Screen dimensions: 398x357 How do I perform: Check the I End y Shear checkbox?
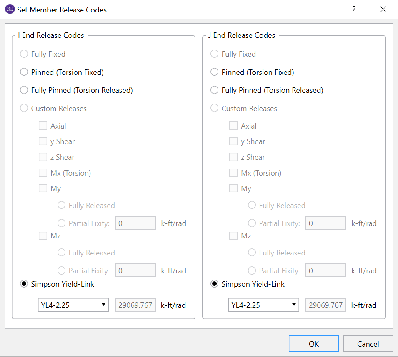(43, 142)
